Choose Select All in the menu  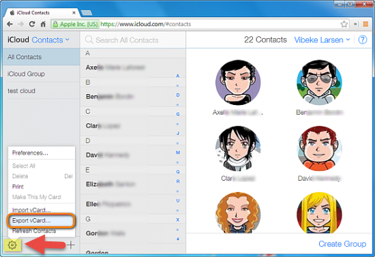click(42, 166)
